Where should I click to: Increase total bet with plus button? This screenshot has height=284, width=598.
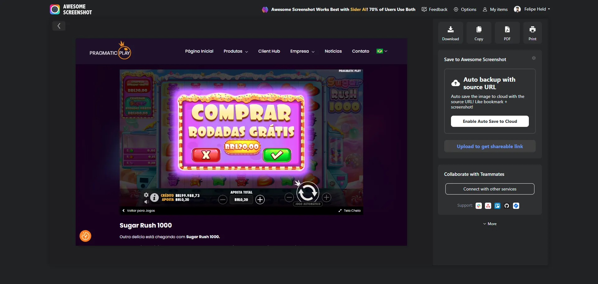click(x=260, y=200)
